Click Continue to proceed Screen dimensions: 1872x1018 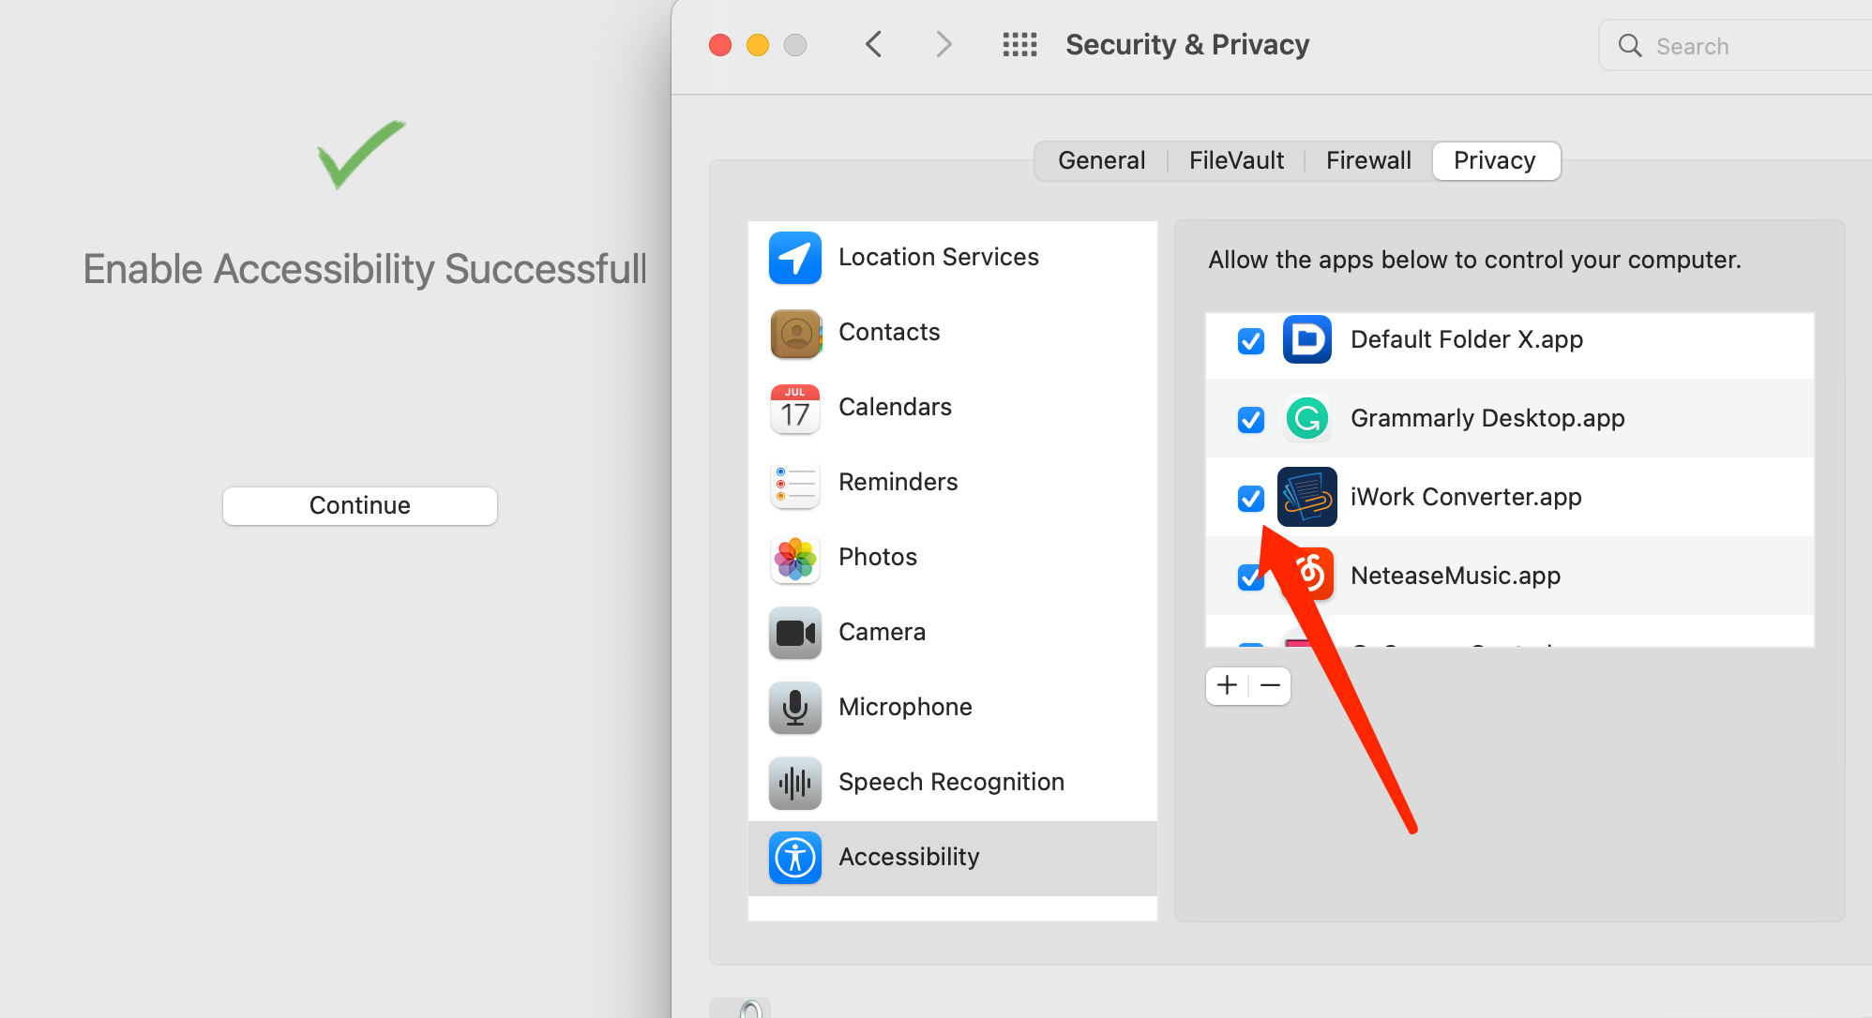[x=360, y=504]
